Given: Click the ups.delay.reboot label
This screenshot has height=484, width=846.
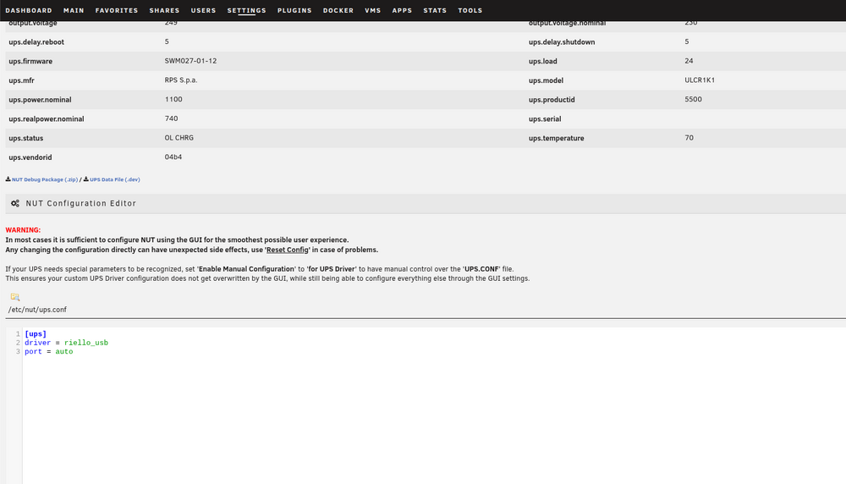Looking at the screenshot, I should click(36, 42).
